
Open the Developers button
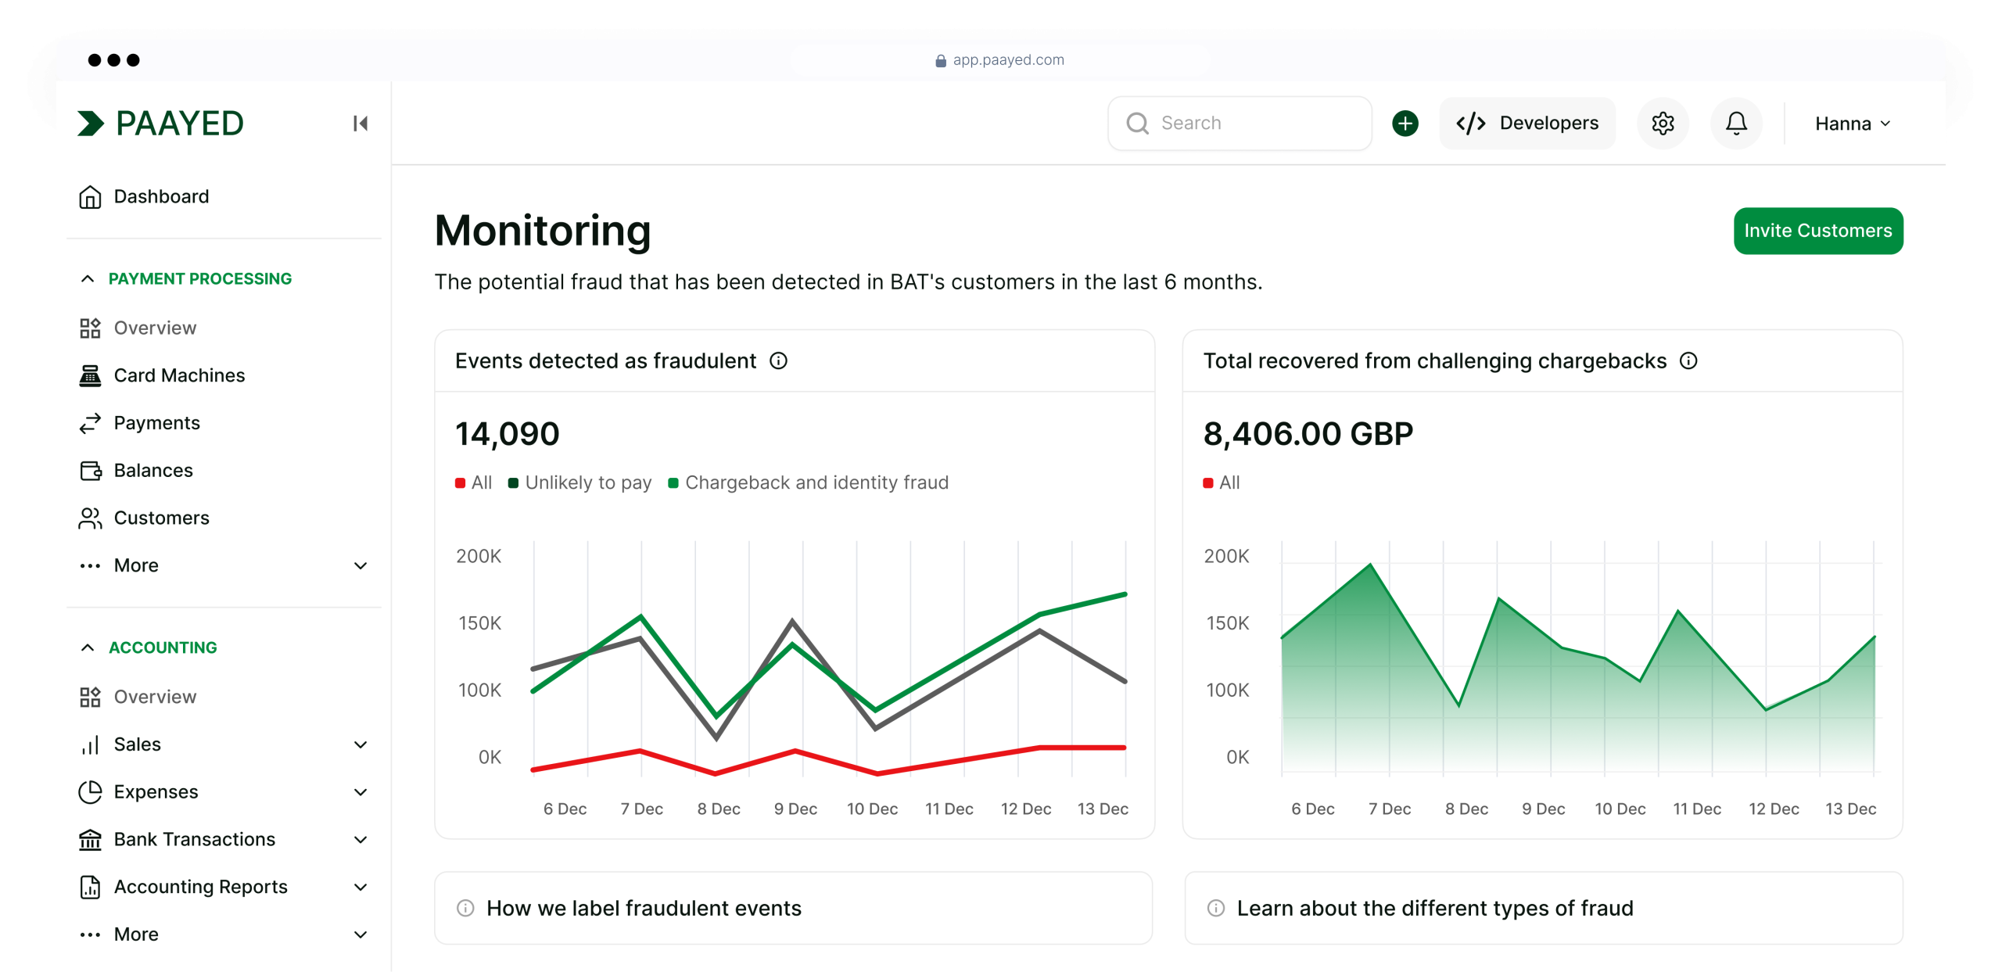pyautogui.click(x=1527, y=124)
